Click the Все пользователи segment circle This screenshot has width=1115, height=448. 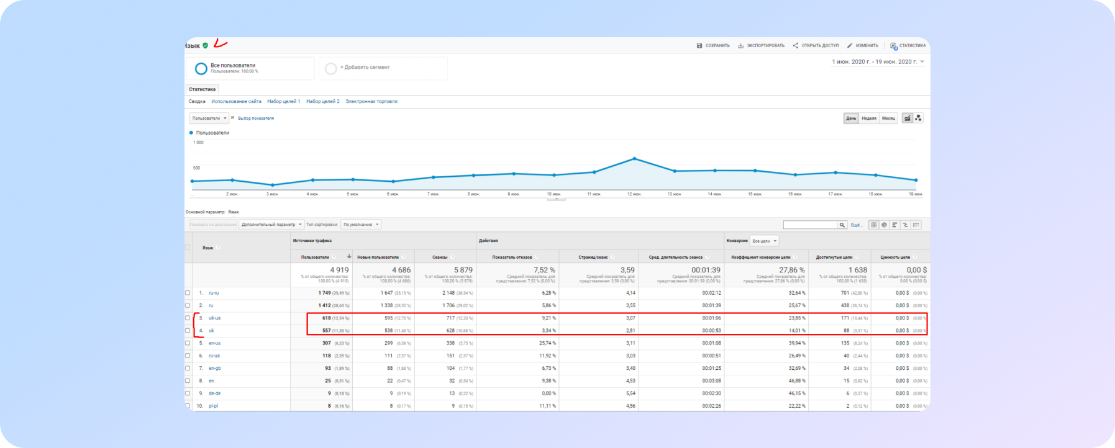[201, 68]
